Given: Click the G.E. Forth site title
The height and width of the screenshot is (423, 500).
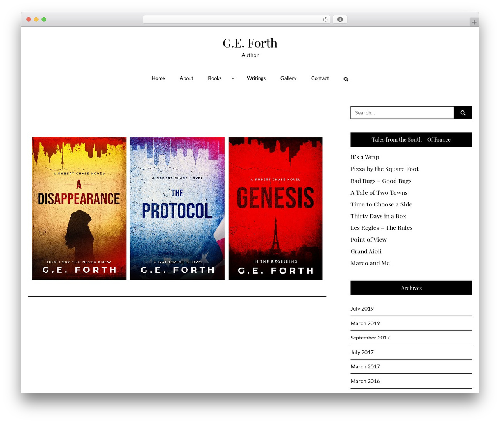Looking at the screenshot, I should (250, 43).
